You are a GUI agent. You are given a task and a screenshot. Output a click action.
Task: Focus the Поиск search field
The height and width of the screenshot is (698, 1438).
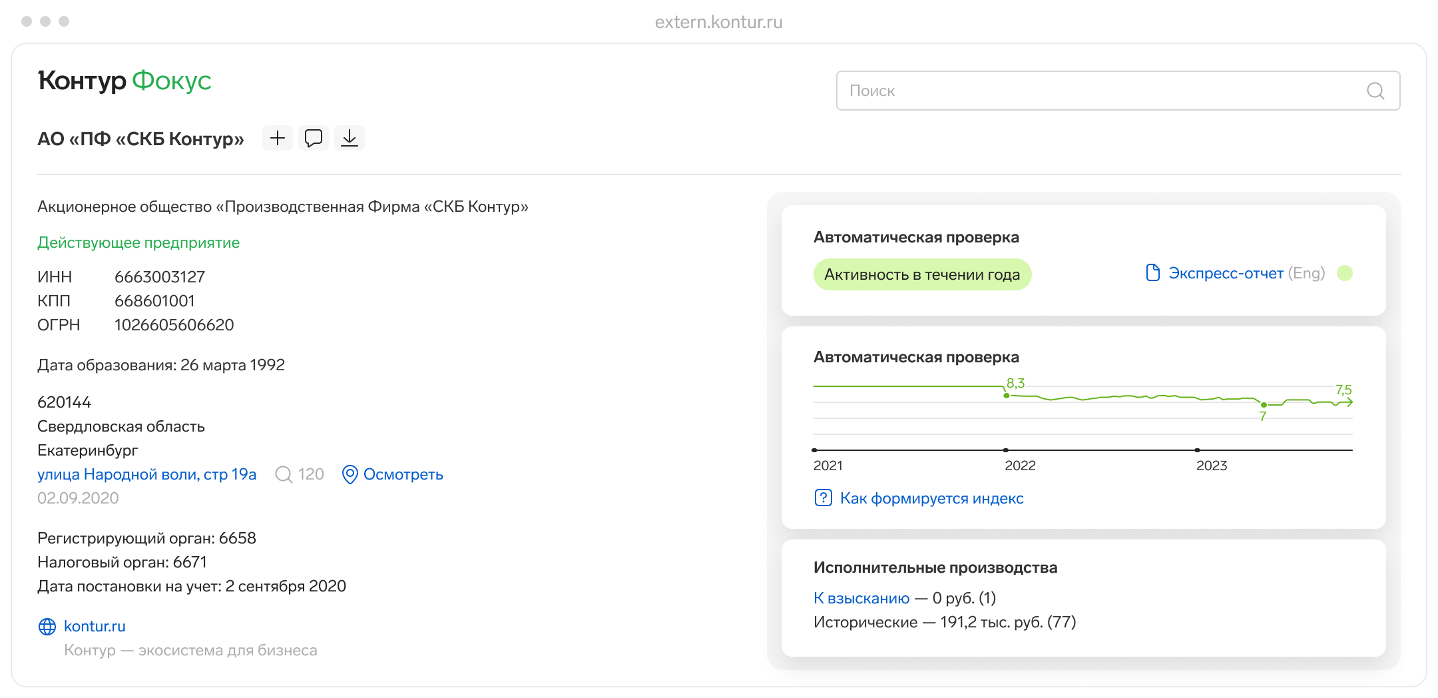point(1098,91)
